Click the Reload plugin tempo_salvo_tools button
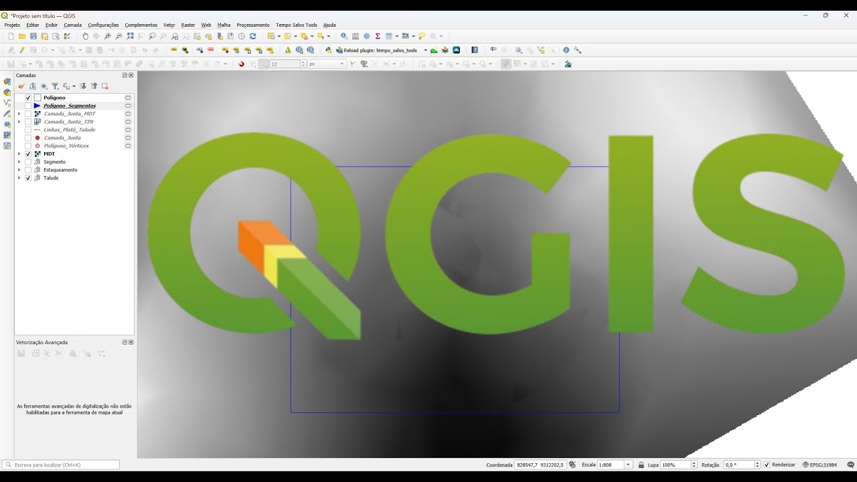Image resolution: width=857 pixels, height=482 pixels. coord(376,50)
